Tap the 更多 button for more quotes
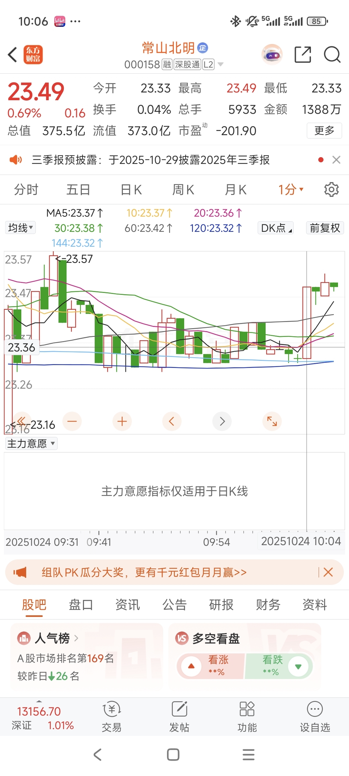Screen dimensions: 349x776 [x=324, y=131]
